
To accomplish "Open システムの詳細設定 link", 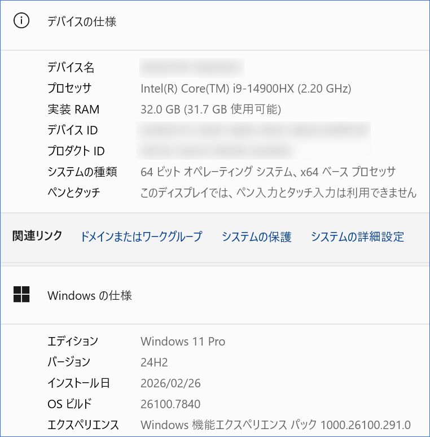I will click(x=357, y=237).
